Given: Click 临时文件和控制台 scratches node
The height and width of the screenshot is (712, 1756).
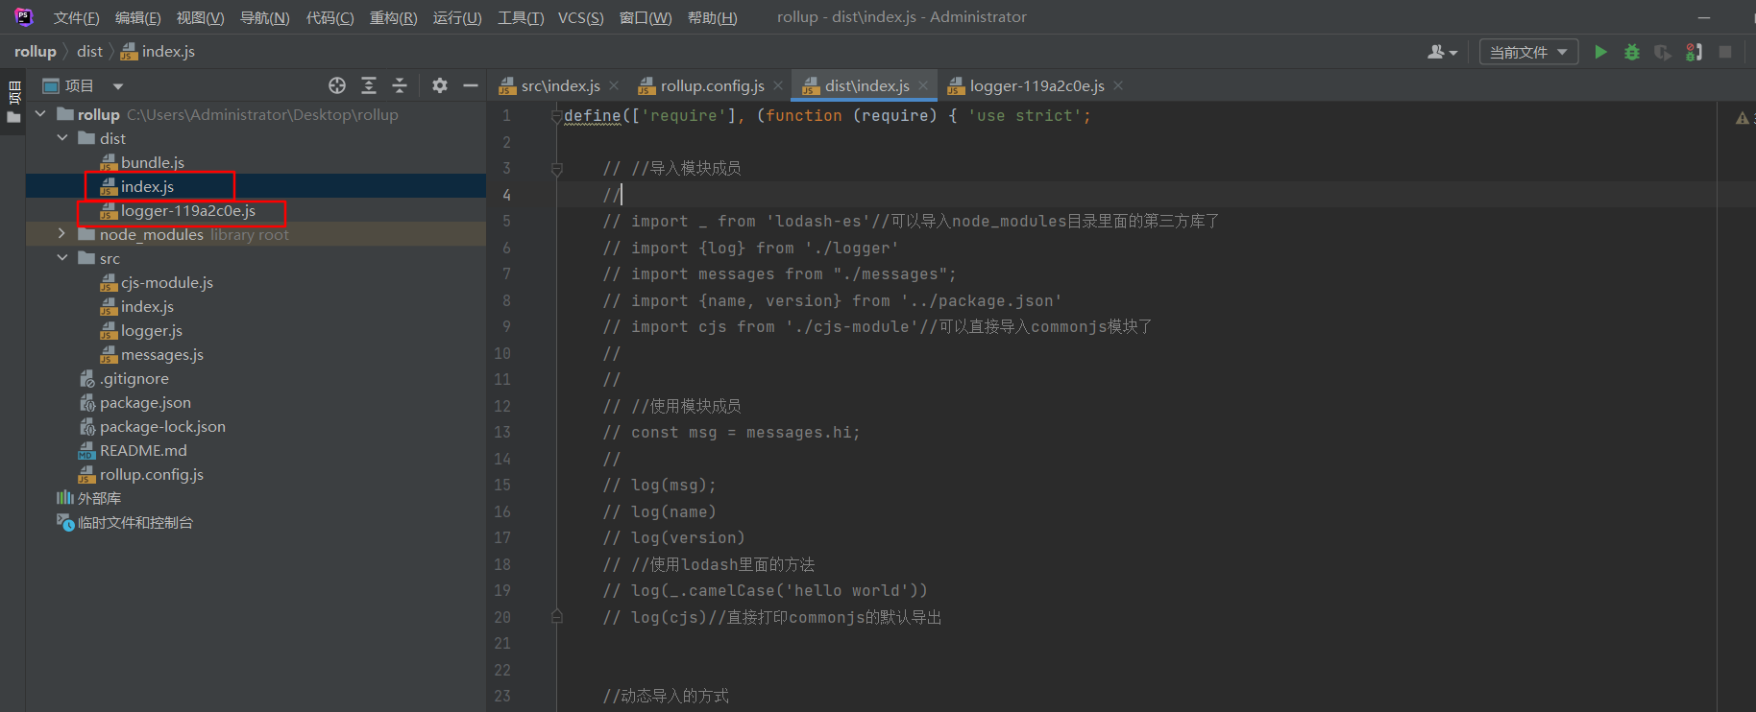Looking at the screenshot, I should click(x=125, y=522).
